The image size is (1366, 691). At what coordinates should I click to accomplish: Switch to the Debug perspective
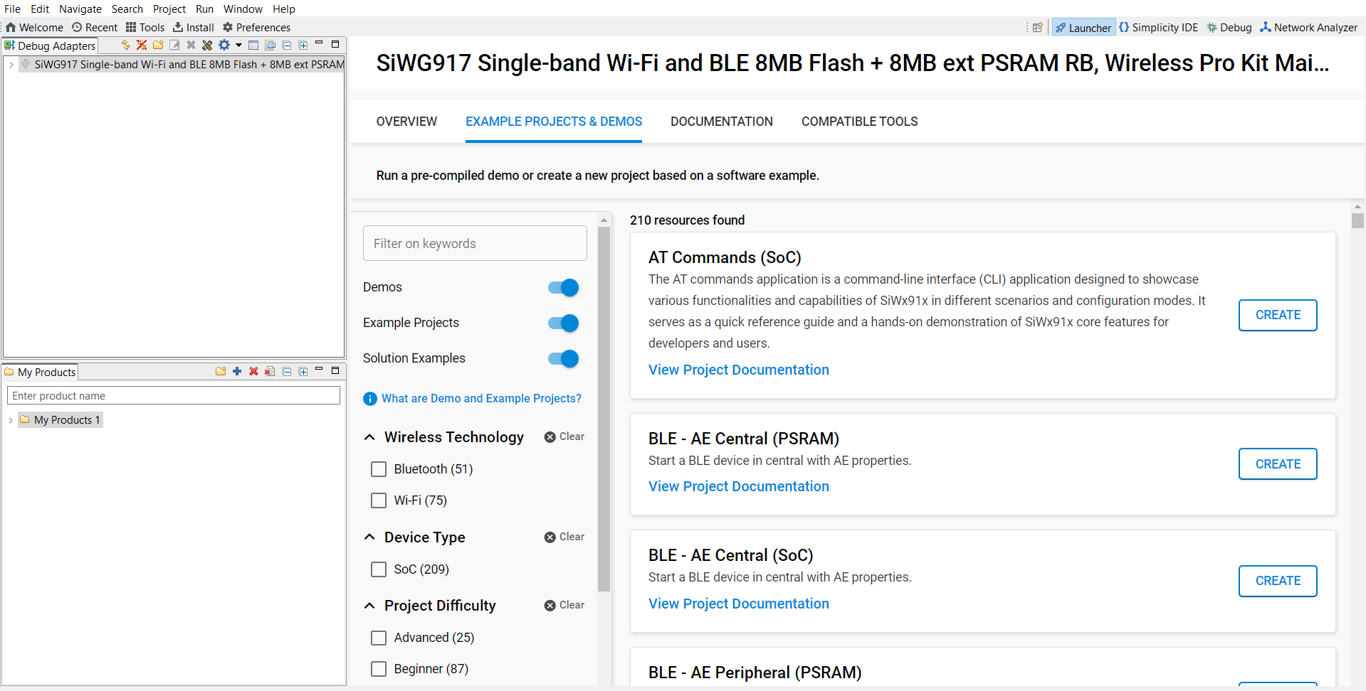pyautogui.click(x=1229, y=27)
